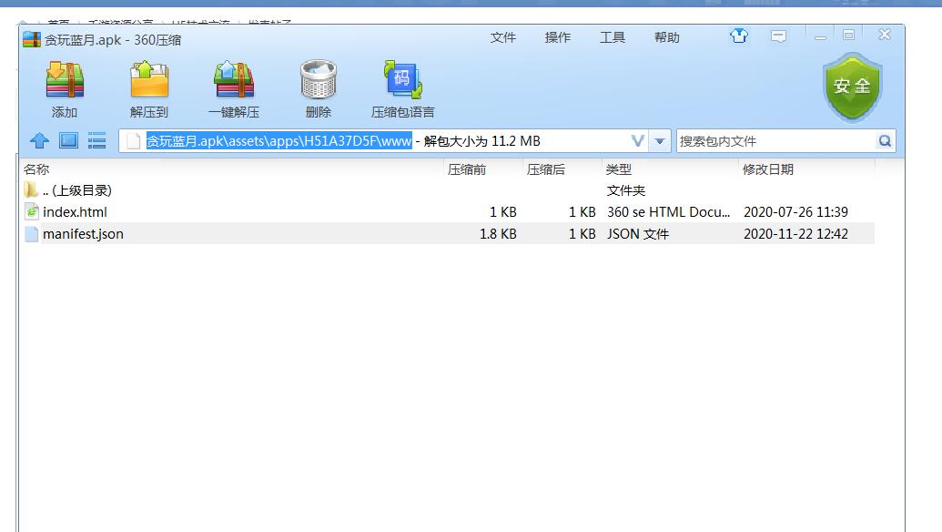Open the skin shirt icon in title bar
Screen dimensions: 942x532
click(x=738, y=36)
